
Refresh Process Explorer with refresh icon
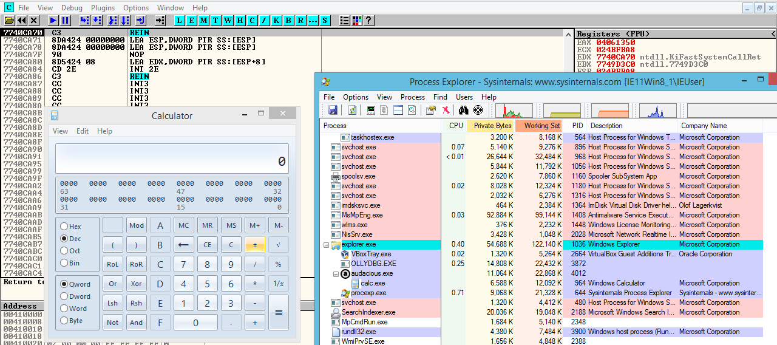[x=352, y=110]
